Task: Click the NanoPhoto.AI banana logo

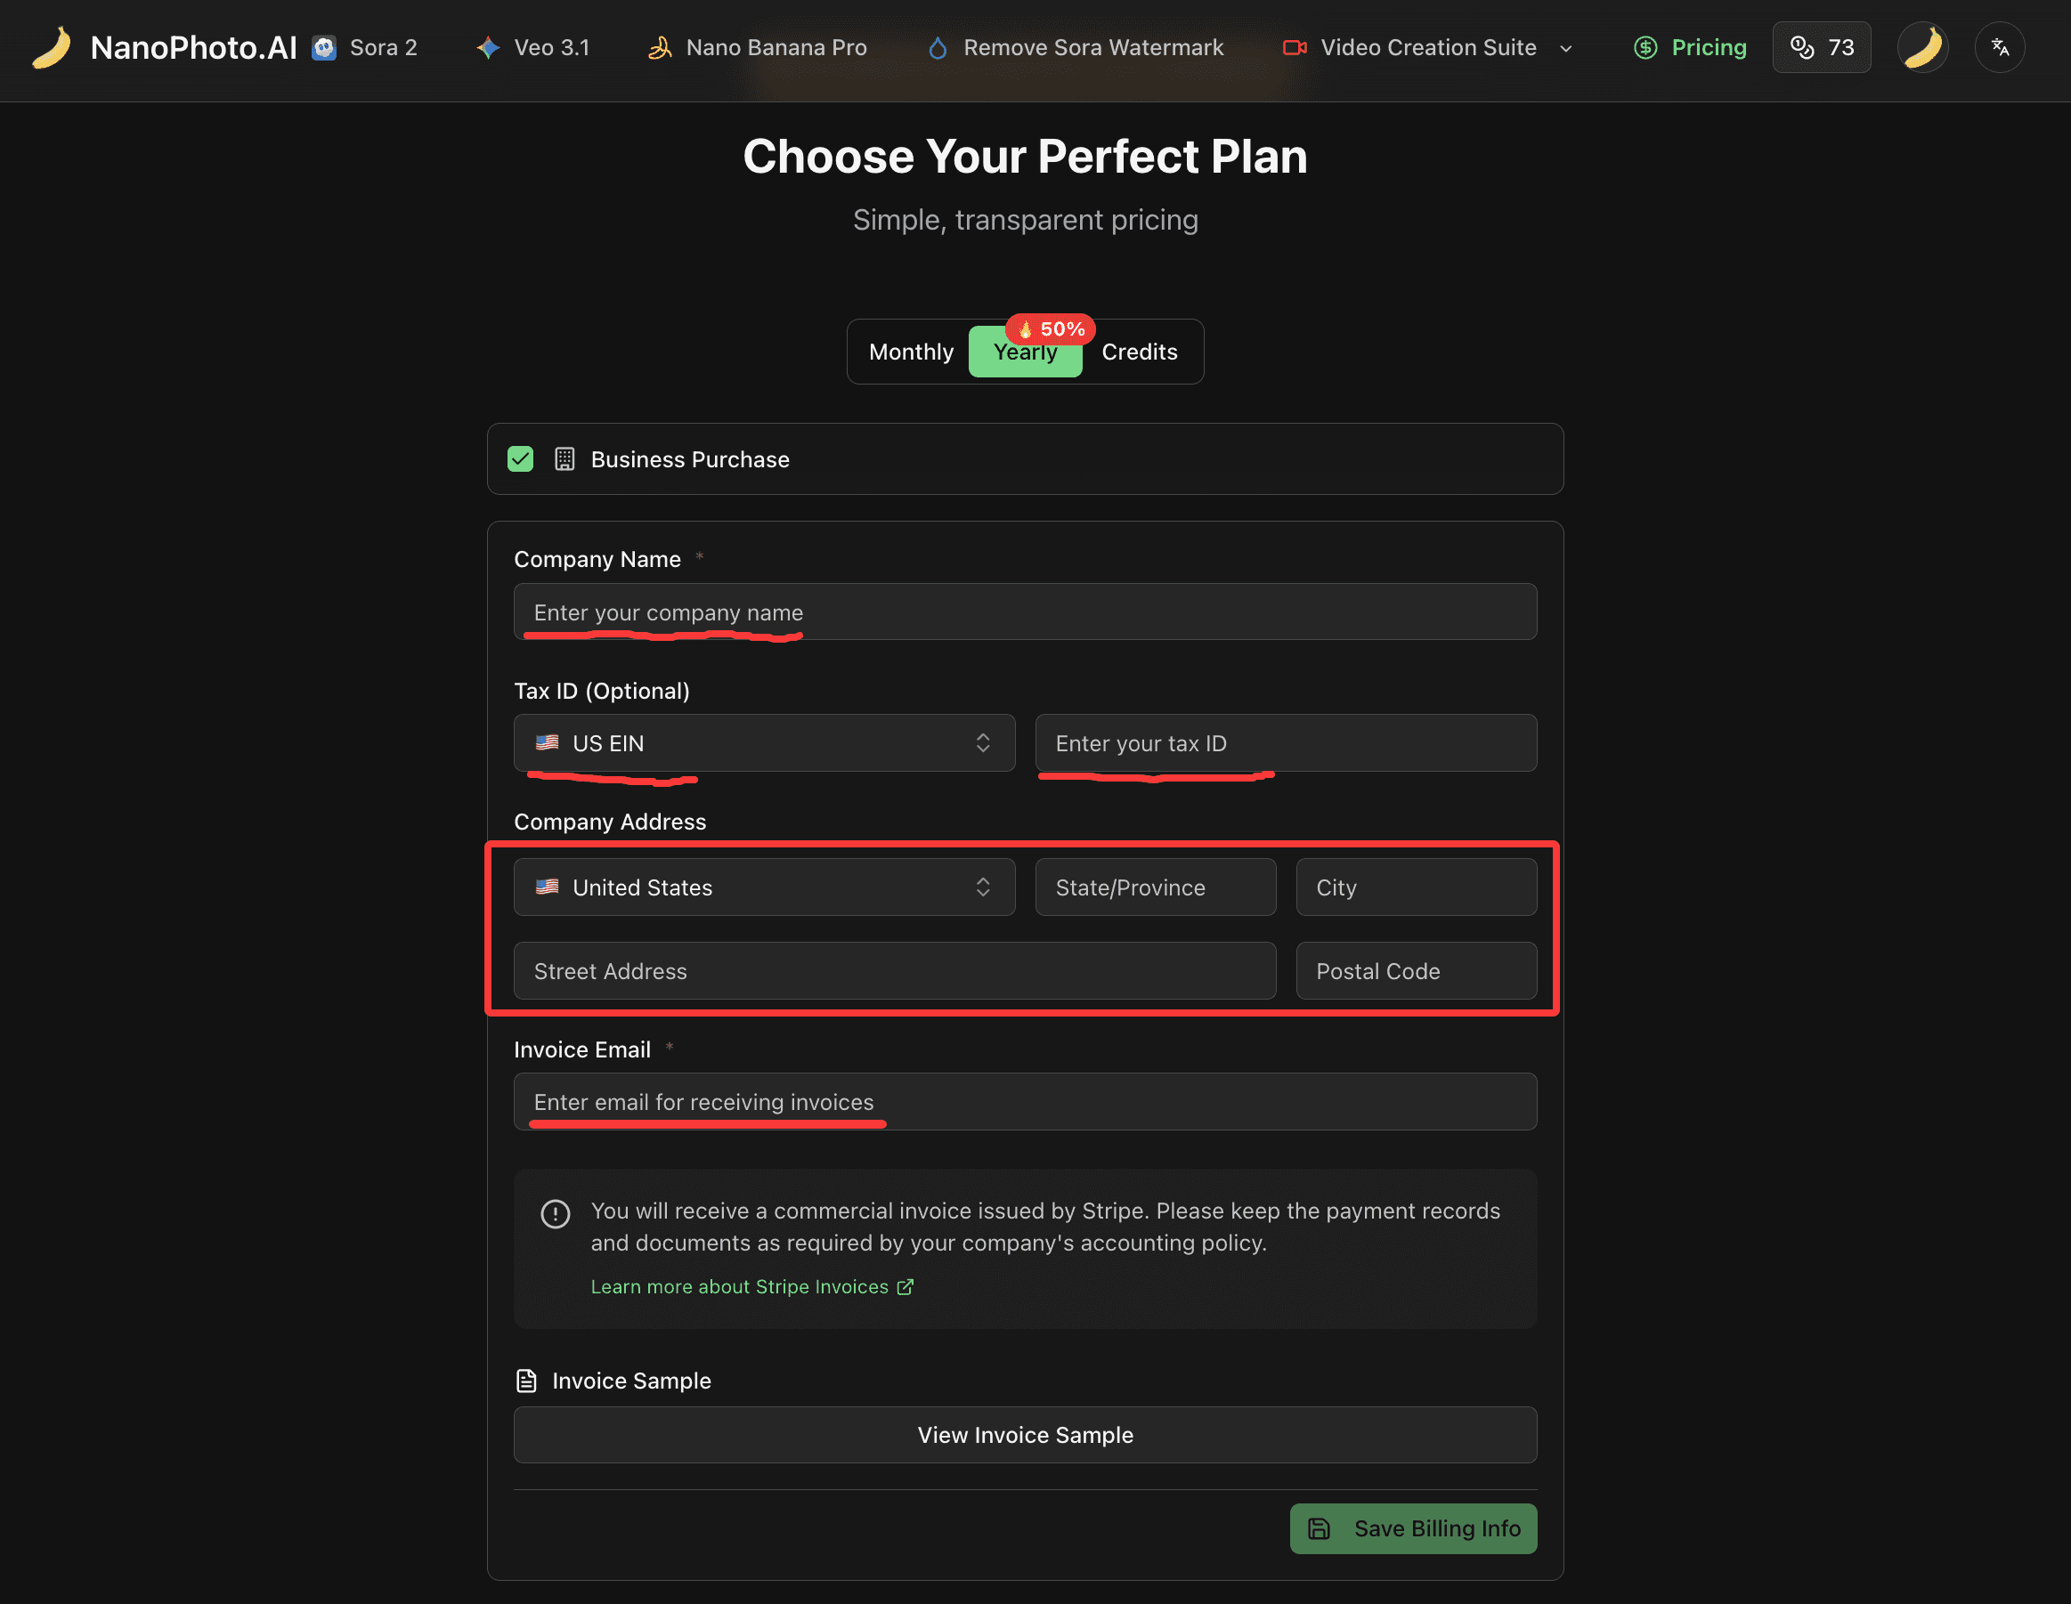Action: coord(52,47)
